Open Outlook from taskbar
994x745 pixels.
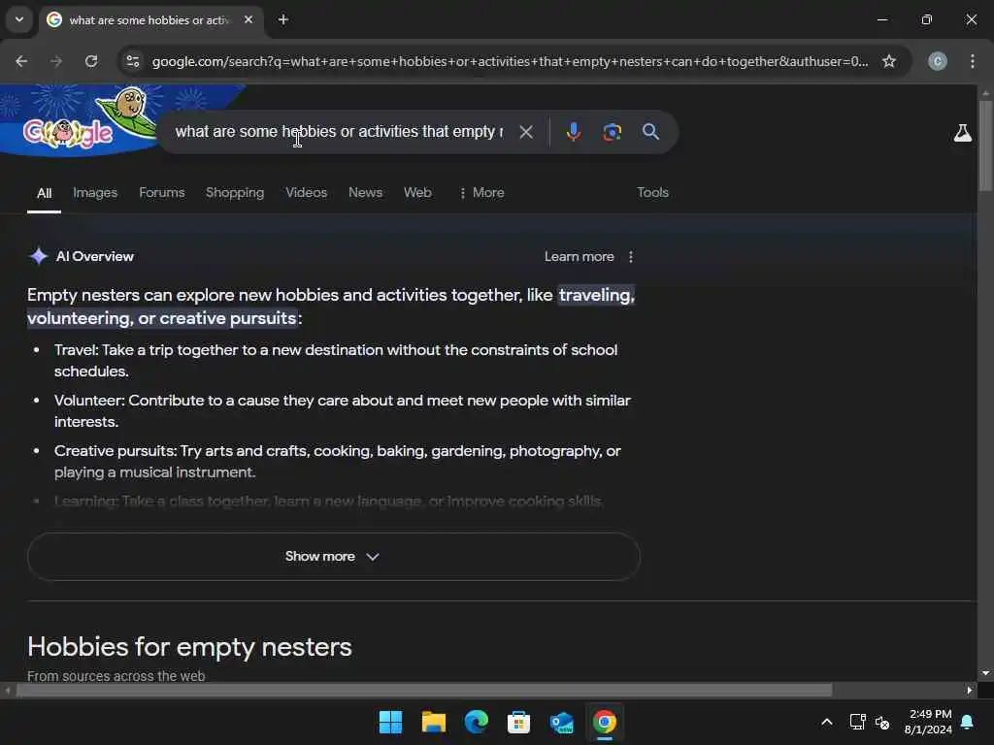click(562, 722)
